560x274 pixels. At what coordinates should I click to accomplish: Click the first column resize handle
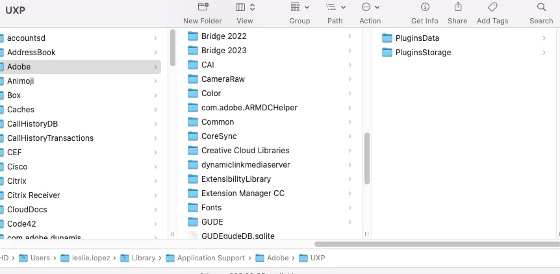(173, 234)
